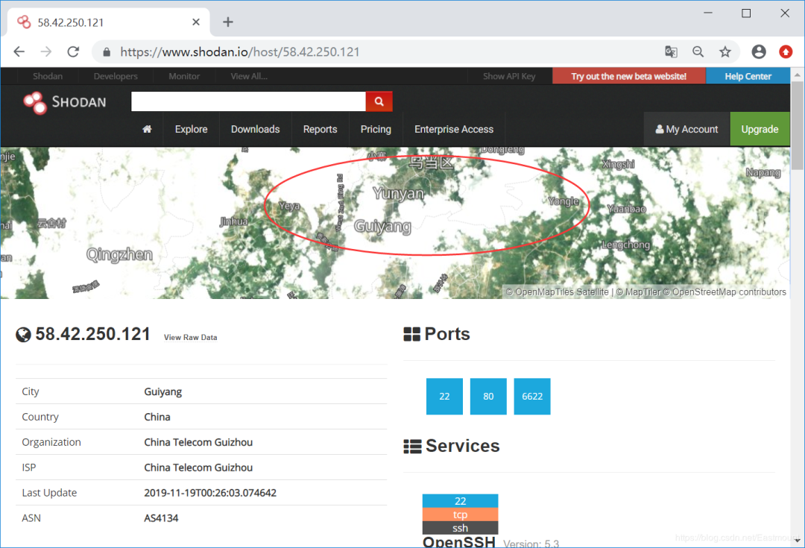805x548 pixels.
Task: Go to home icon in navigation
Action: click(147, 129)
